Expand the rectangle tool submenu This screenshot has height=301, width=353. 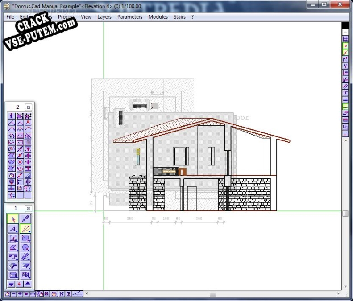point(26,238)
